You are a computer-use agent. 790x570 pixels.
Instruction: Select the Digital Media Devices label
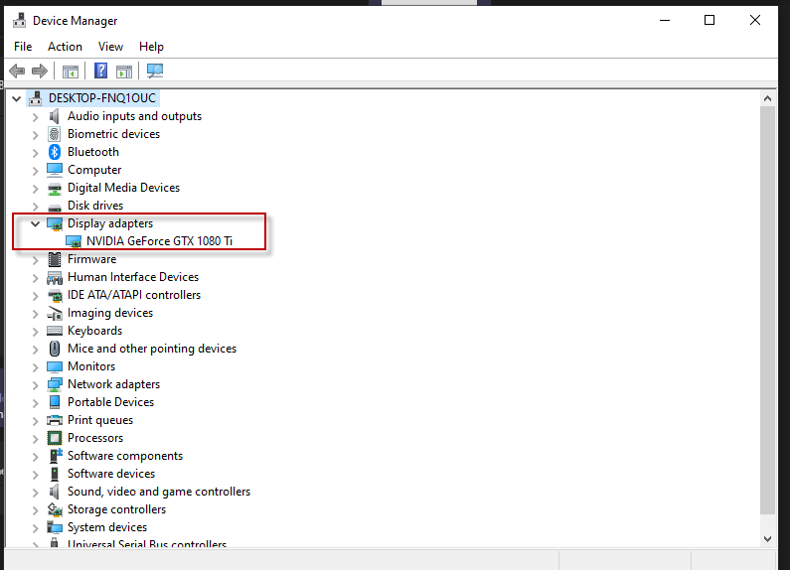click(123, 188)
